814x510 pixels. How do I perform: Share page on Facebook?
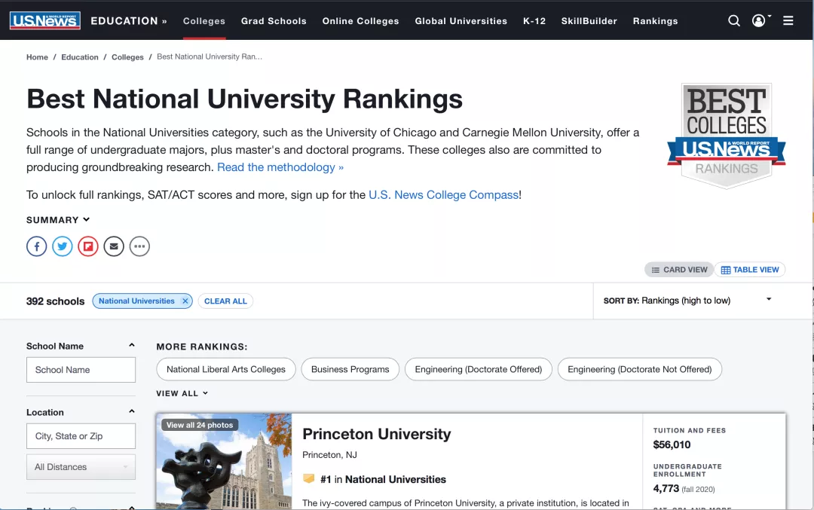[x=37, y=246]
